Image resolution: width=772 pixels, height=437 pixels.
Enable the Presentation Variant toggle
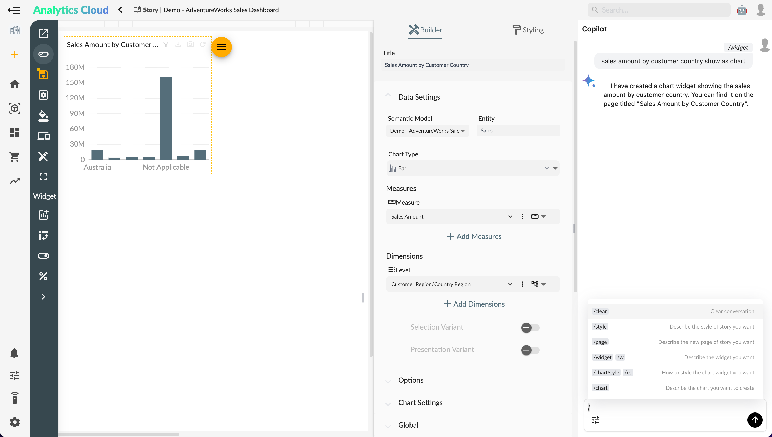click(530, 350)
